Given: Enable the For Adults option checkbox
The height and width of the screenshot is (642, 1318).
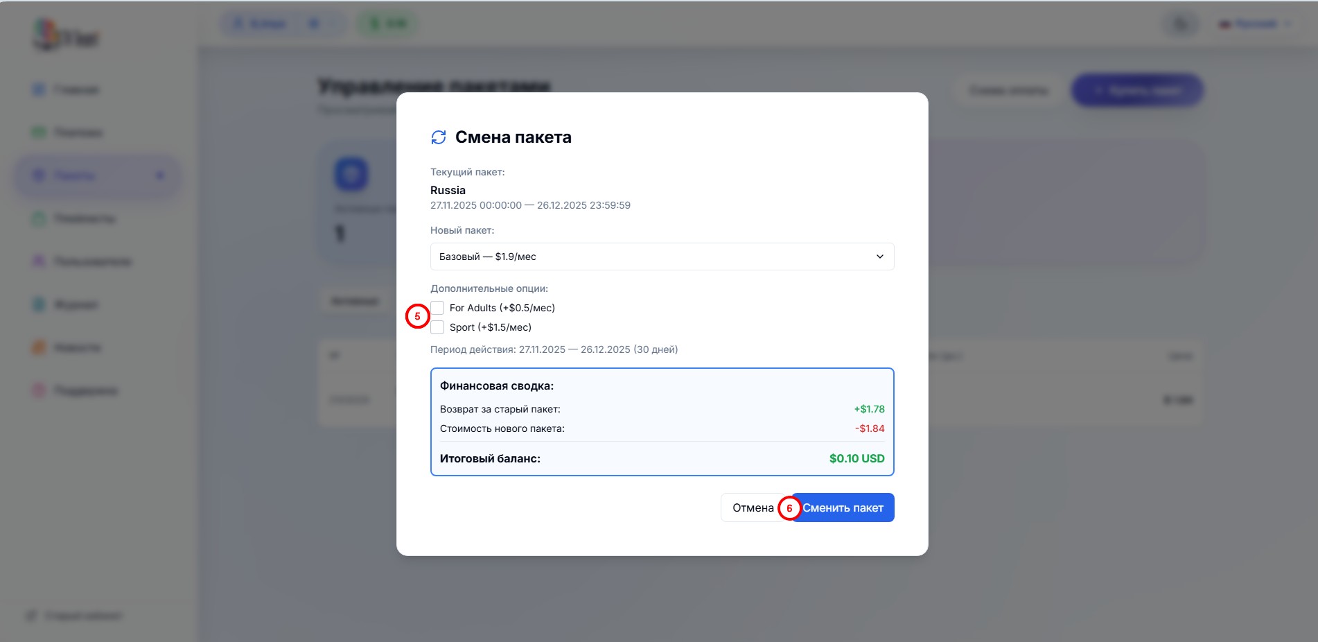Looking at the screenshot, I should (437, 308).
